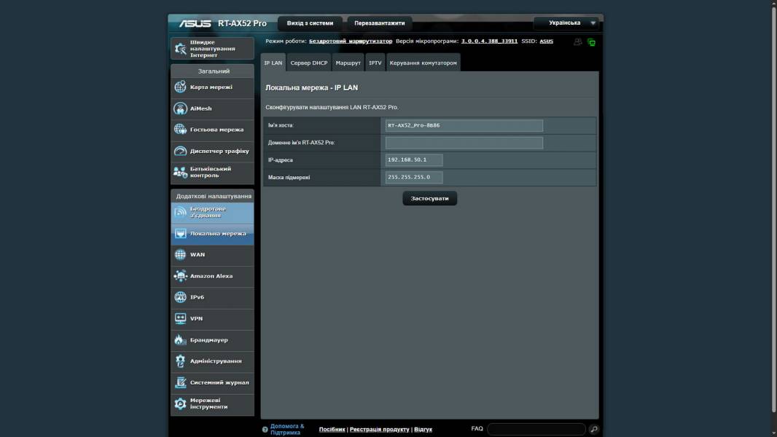777x437 pixels.
Task: Click the Amazon Alexa sidebar icon
Action: (x=180, y=276)
